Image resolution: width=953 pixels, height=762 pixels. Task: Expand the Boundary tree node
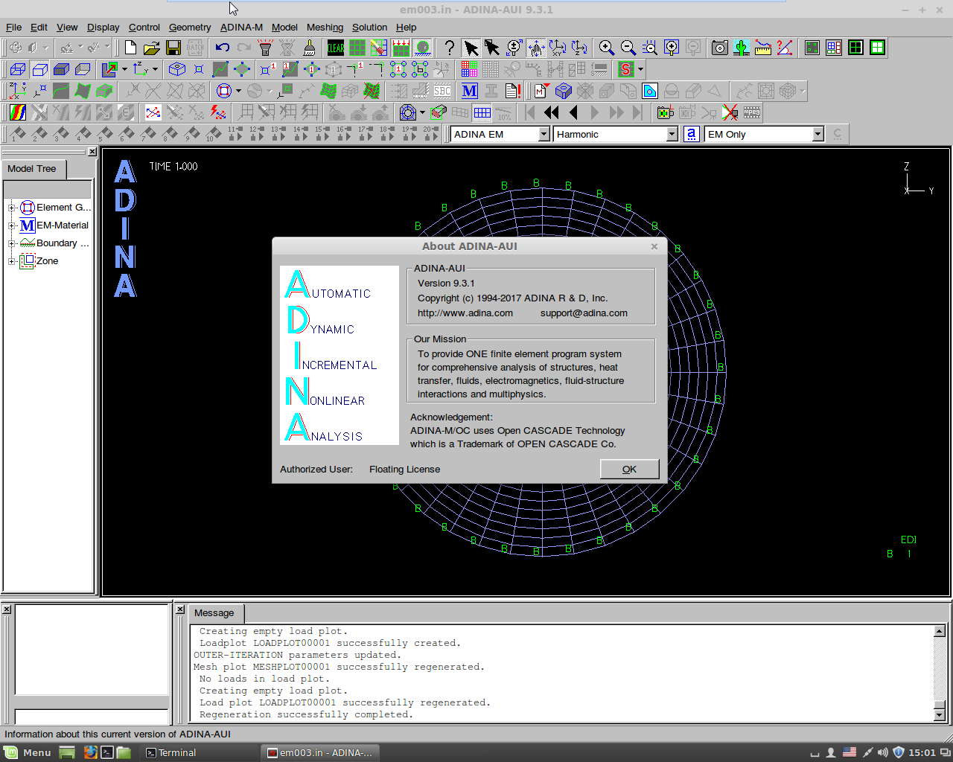coord(12,243)
